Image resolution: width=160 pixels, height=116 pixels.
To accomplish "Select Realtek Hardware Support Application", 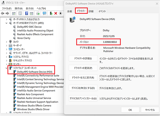I will tap(37, 102).
